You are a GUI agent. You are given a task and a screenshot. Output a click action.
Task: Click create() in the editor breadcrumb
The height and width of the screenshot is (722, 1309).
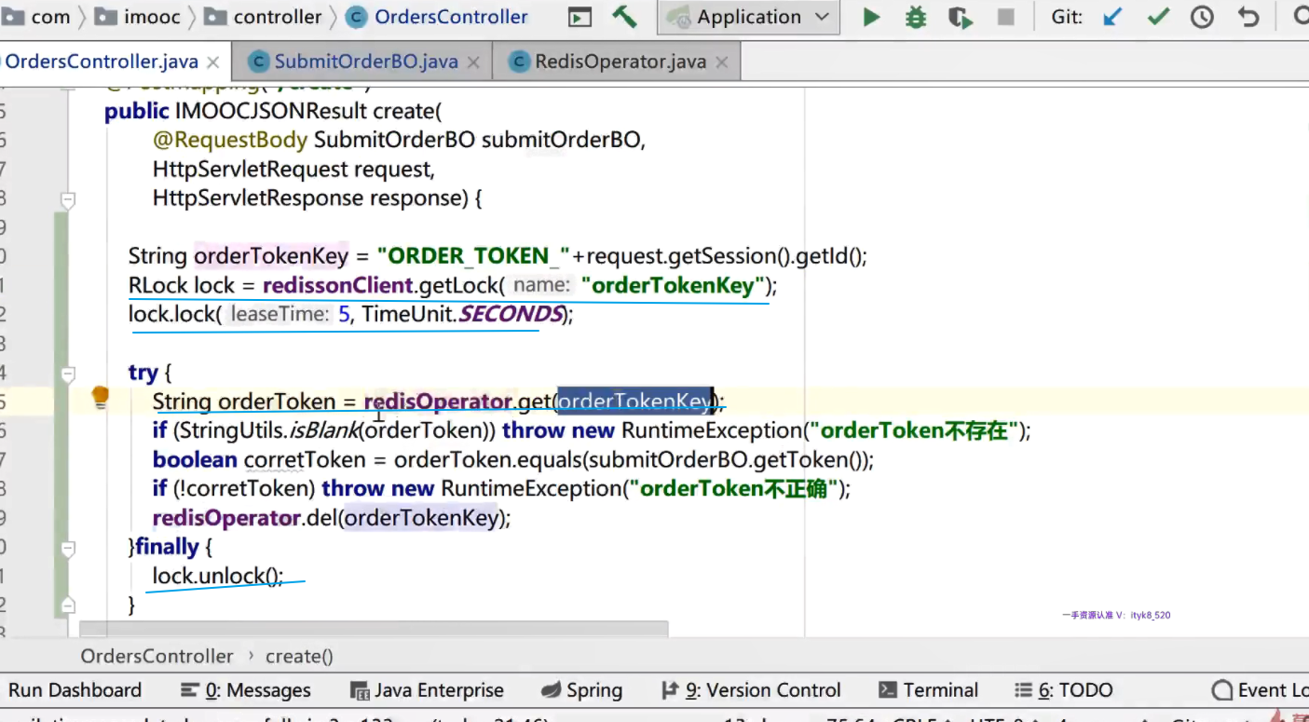299,656
